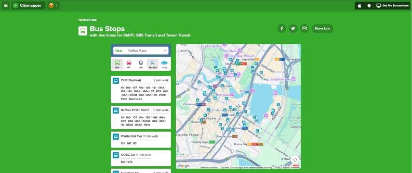Open the heart-eyes emoji button

(53, 5)
